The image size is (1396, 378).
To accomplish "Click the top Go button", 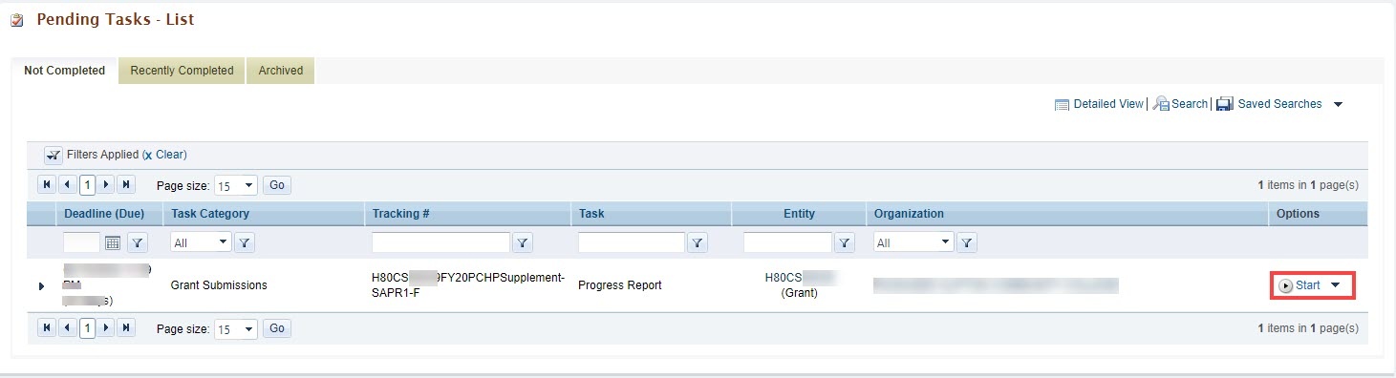I will 277,185.
